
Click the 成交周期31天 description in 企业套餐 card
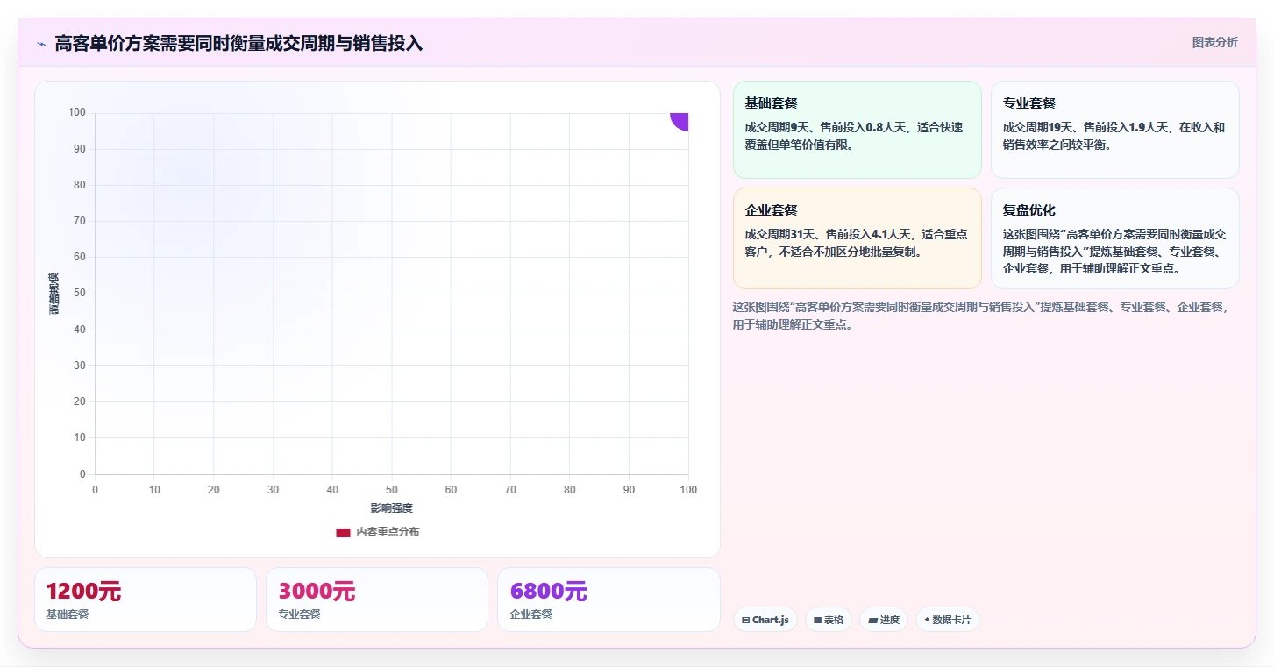[x=857, y=243]
